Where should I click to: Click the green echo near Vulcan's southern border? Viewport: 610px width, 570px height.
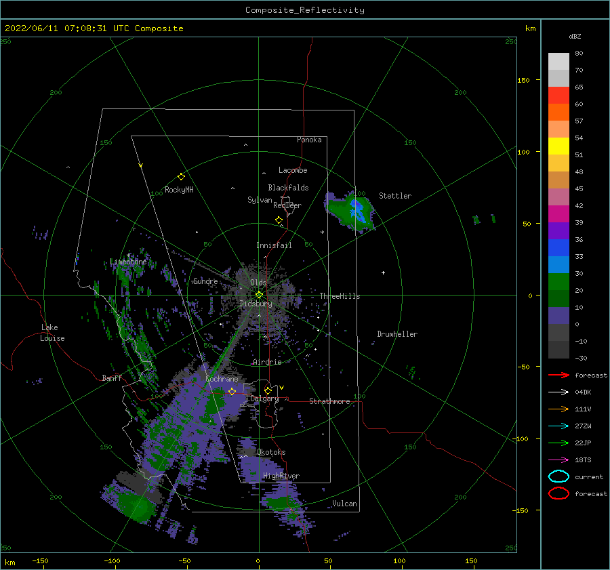[281, 503]
